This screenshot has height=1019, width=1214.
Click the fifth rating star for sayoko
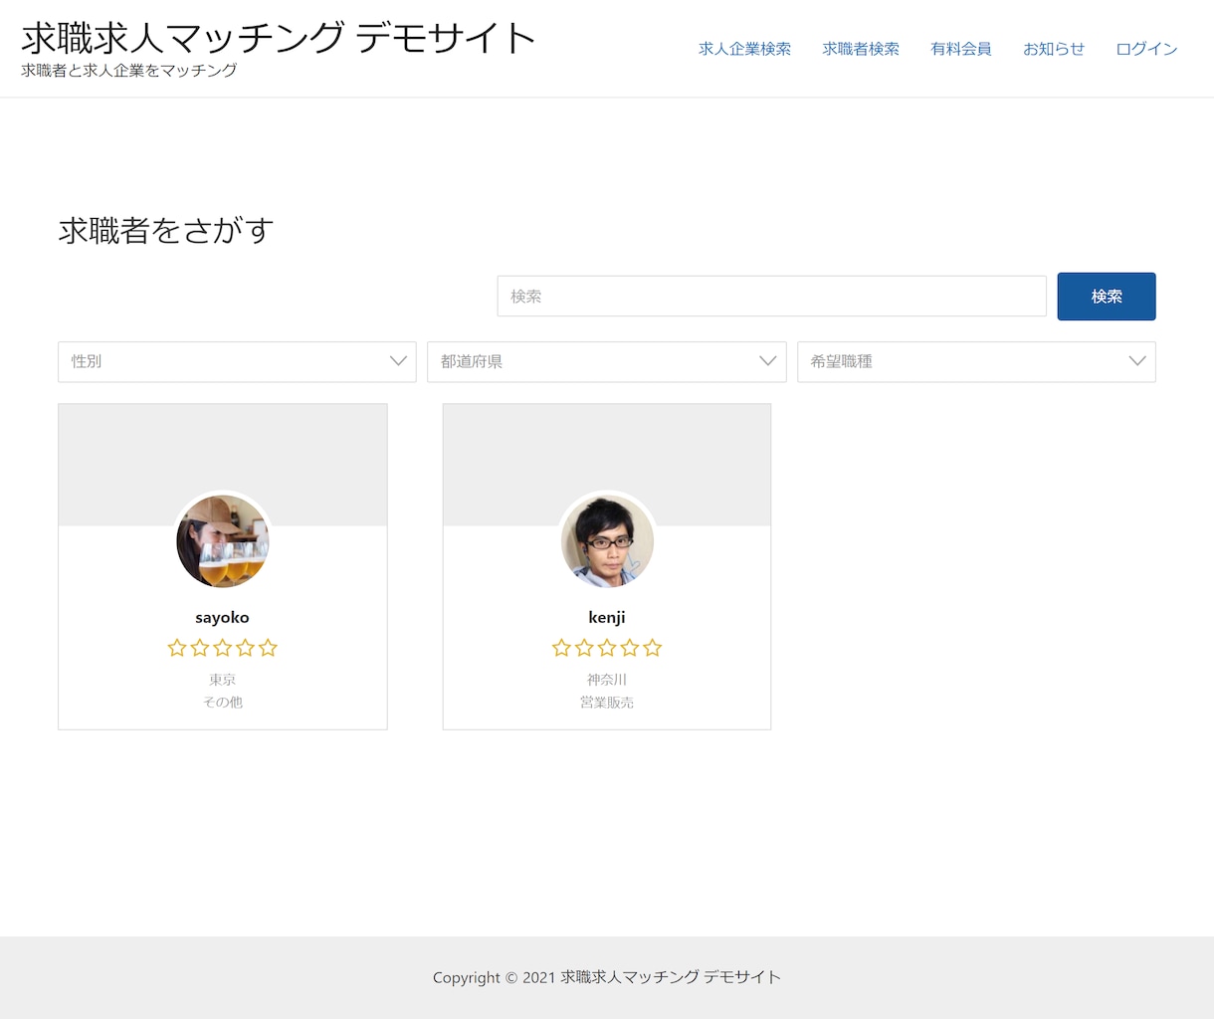269,648
